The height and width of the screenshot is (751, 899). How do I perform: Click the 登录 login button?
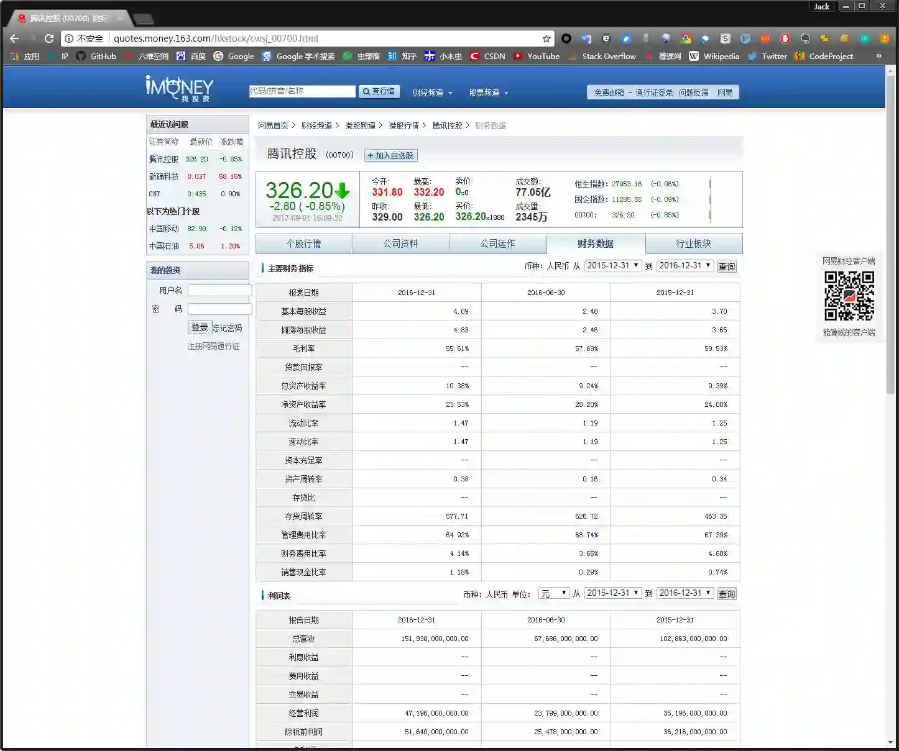200,327
